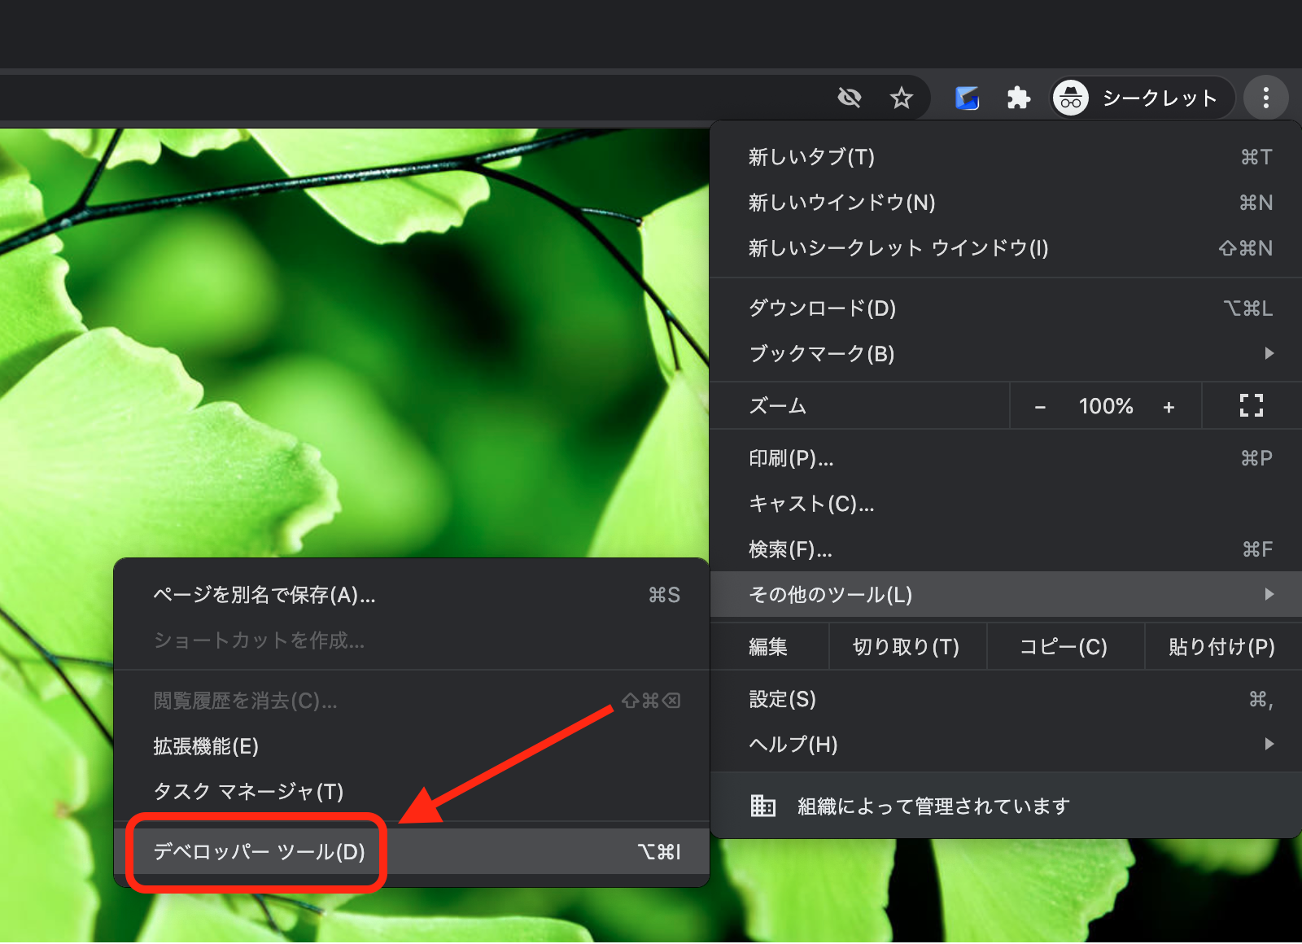Close the three-dot Chrome menu button

1265,98
